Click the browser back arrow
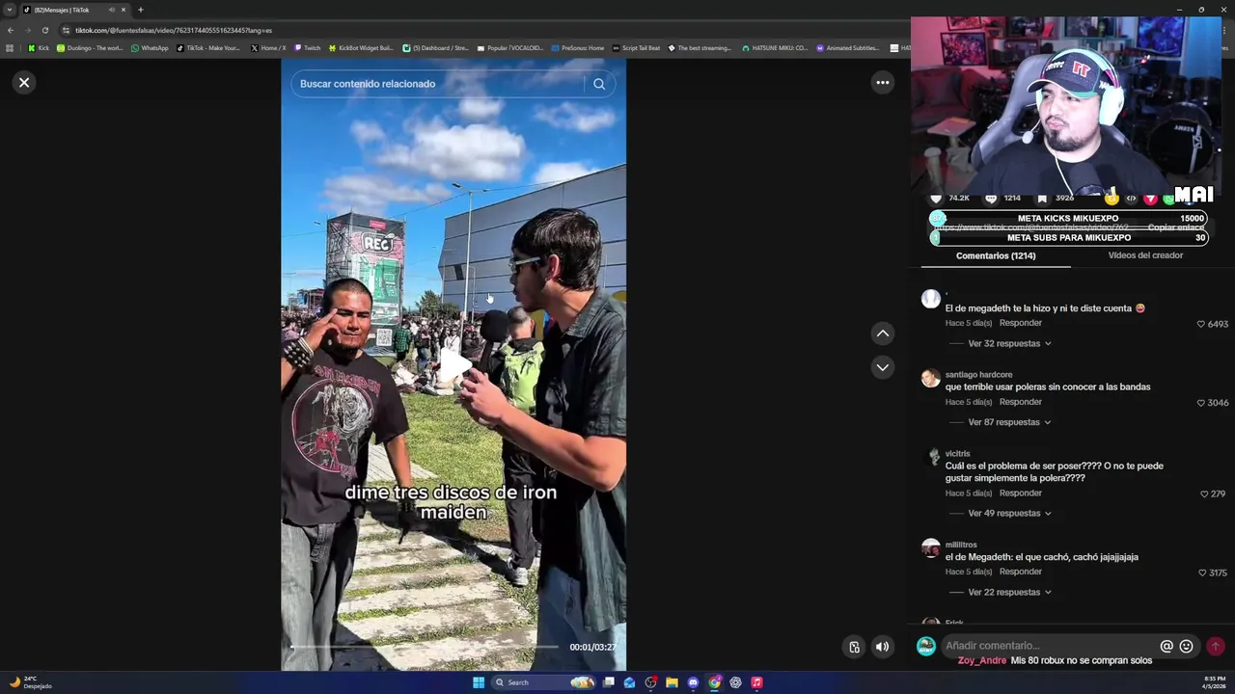Viewport: 1235px width, 694px height. (x=10, y=30)
